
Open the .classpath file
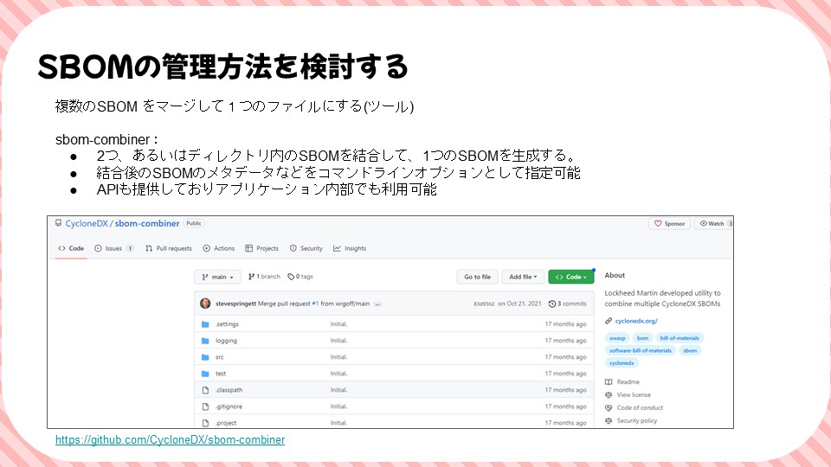pyautogui.click(x=229, y=390)
